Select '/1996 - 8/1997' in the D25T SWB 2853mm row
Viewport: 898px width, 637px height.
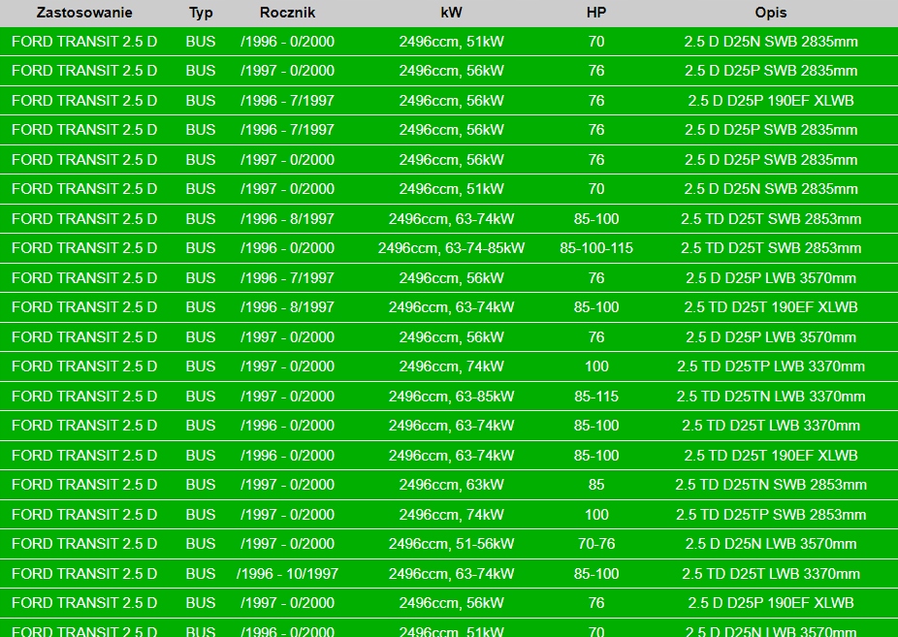point(287,218)
